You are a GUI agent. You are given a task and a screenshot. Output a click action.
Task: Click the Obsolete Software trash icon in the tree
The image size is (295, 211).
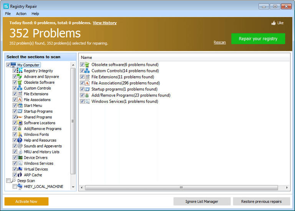20,82
